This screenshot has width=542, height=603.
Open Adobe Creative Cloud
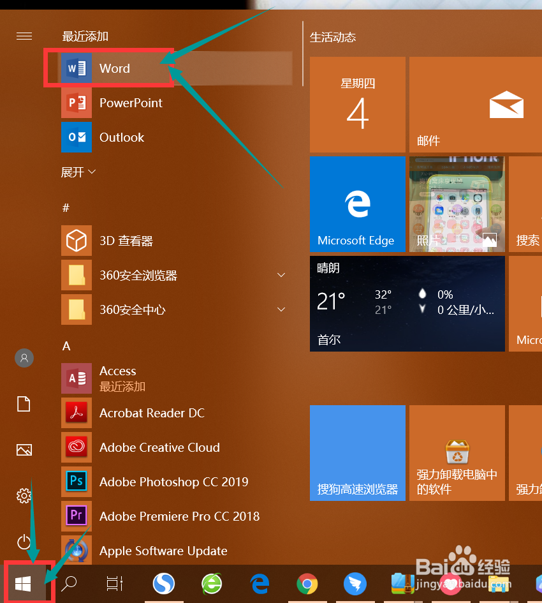[x=159, y=447]
